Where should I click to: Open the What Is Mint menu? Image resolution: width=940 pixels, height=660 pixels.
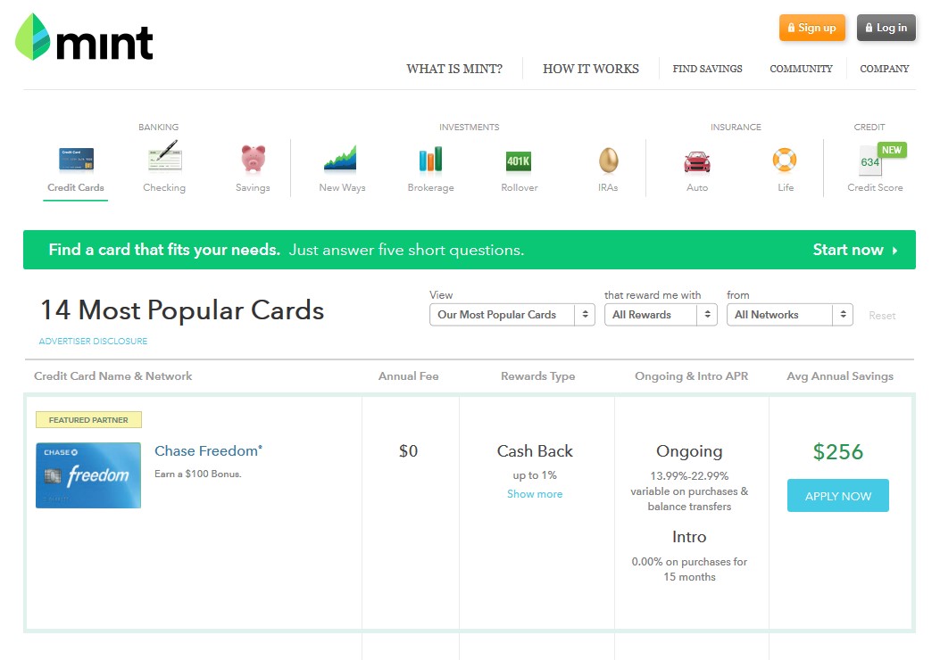(x=454, y=69)
